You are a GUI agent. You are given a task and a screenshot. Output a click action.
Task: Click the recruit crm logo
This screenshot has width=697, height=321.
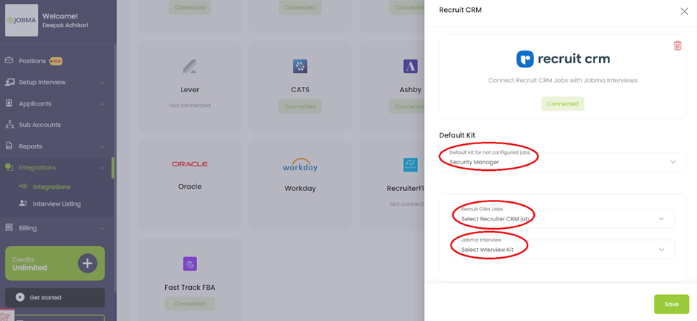tap(563, 59)
